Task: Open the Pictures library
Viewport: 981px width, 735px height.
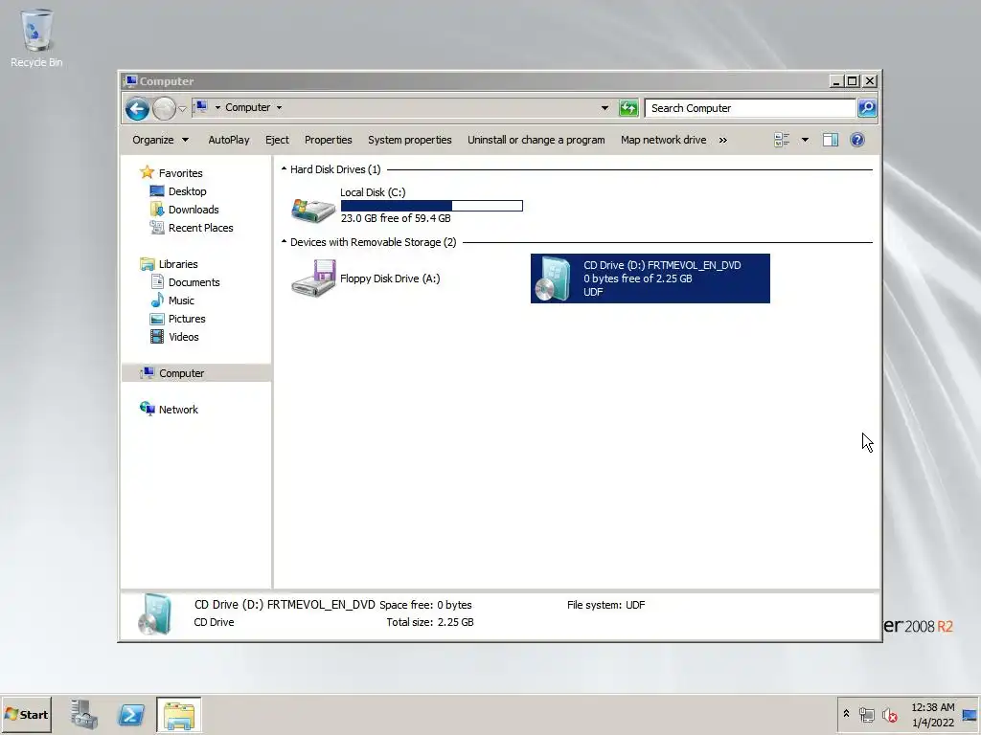Action: click(x=187, y=318)
